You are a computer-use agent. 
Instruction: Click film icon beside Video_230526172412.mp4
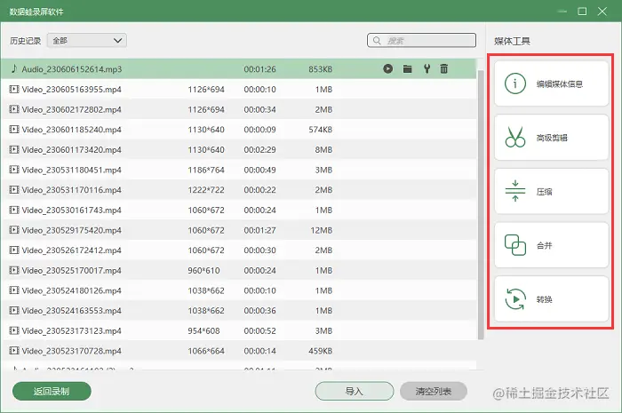(14, 250)
